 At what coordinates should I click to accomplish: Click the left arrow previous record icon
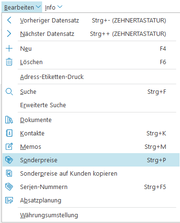9,21
